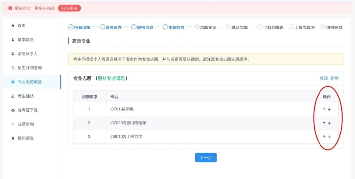Click the search icon next to 成绩查询

[x=13, y=124]
